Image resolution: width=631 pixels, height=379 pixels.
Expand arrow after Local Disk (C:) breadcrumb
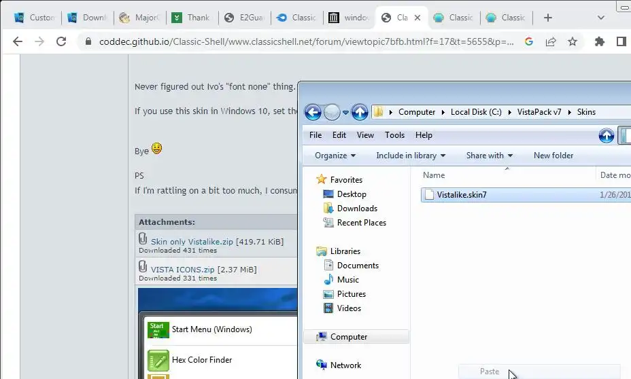509,112
